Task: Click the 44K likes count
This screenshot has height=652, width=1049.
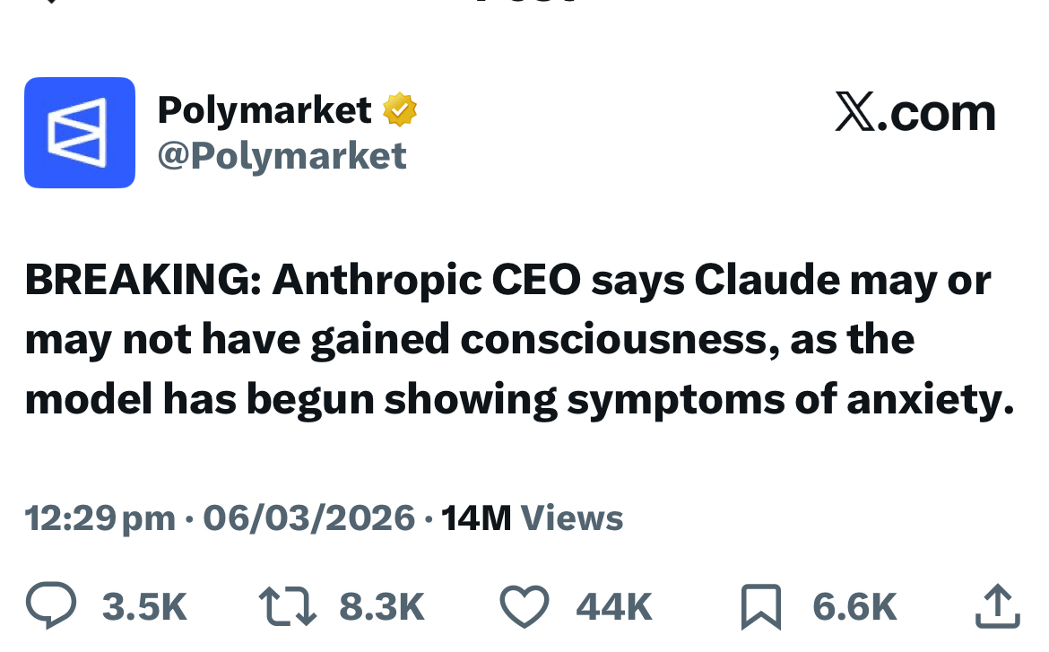Action: [614, 608]
